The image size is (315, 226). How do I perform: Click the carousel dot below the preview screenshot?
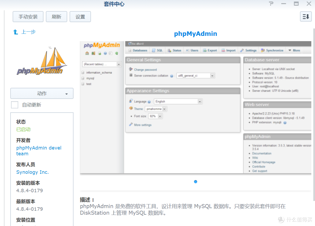(x=195, y=181)
